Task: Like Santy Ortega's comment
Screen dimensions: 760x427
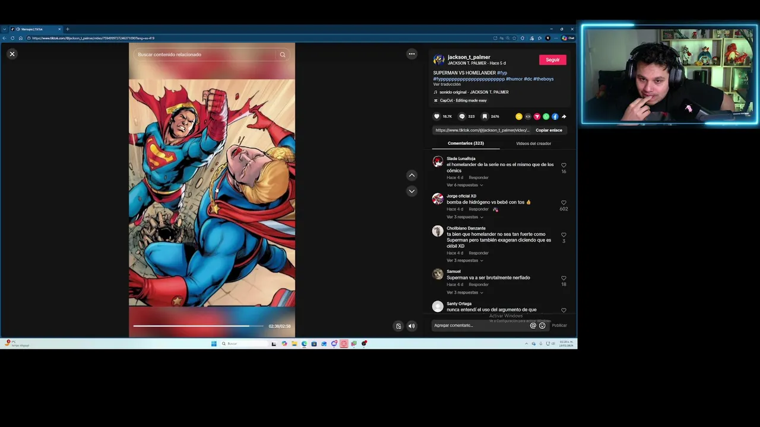Action: [x=563, y=310]
